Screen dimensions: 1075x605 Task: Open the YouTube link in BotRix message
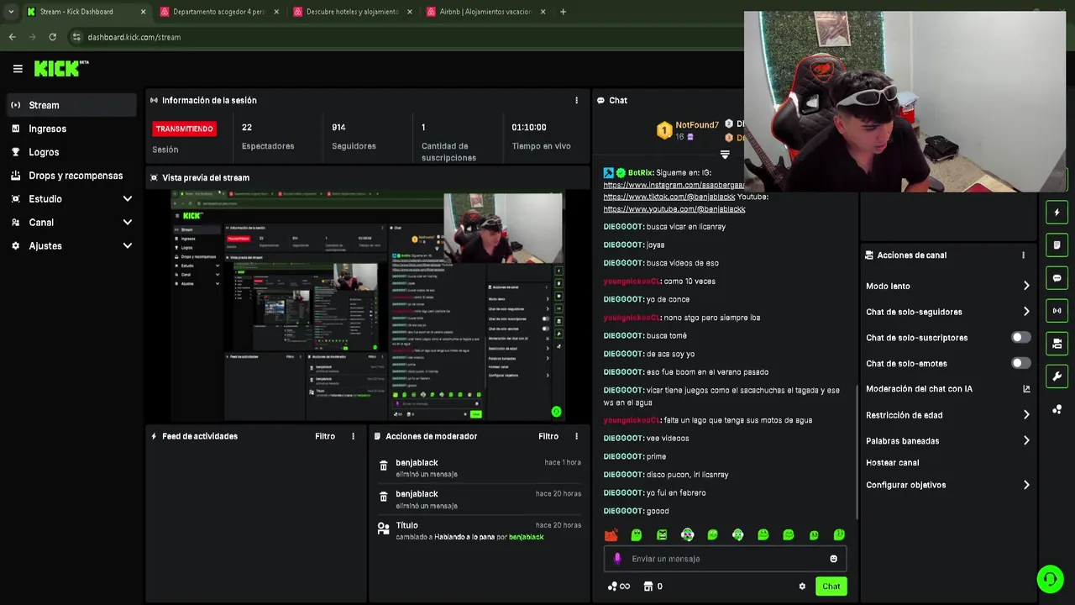click(x=674, y=209)
